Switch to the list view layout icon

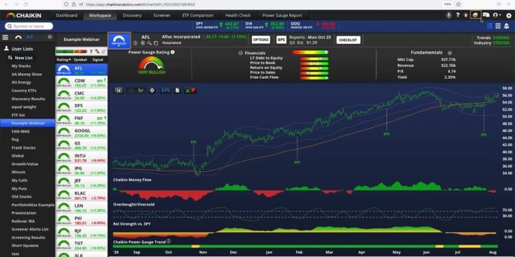click(x=490, y=26)
